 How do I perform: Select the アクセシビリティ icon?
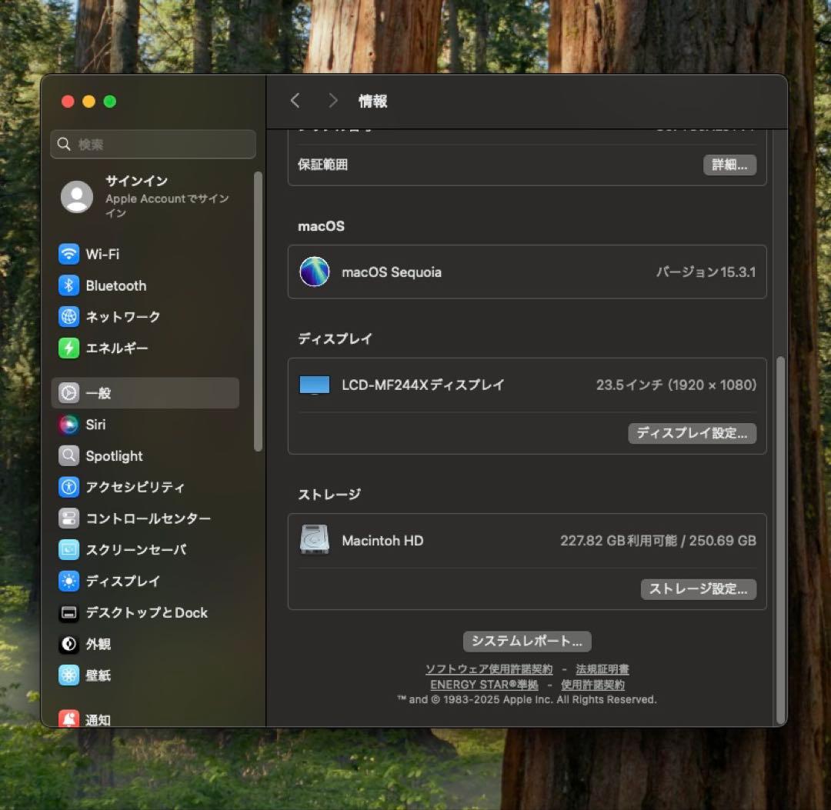pyautogui.click(x=69, y=488)
